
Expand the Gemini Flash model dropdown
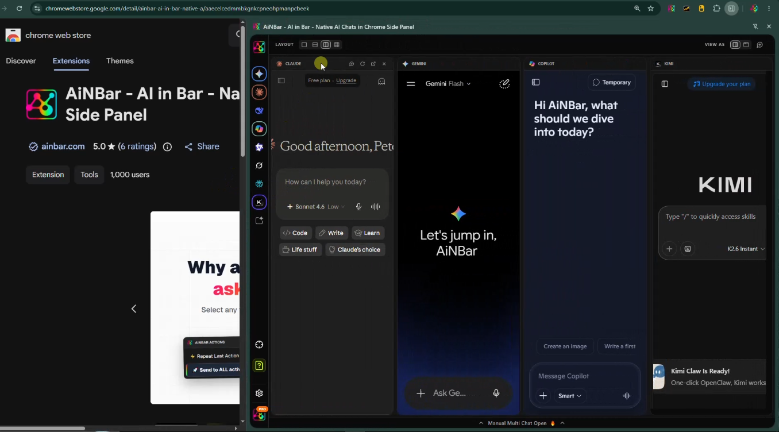pyautogui.click(x=448, y=84)
